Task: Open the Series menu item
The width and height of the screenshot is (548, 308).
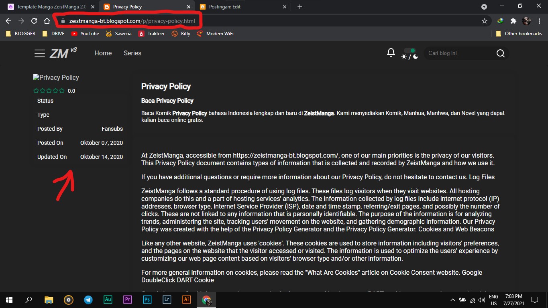Action: [132, 53]
